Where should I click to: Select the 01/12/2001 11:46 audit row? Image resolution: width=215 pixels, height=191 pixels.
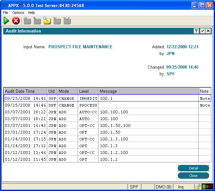pyautogui.click(x=107, y=152)
